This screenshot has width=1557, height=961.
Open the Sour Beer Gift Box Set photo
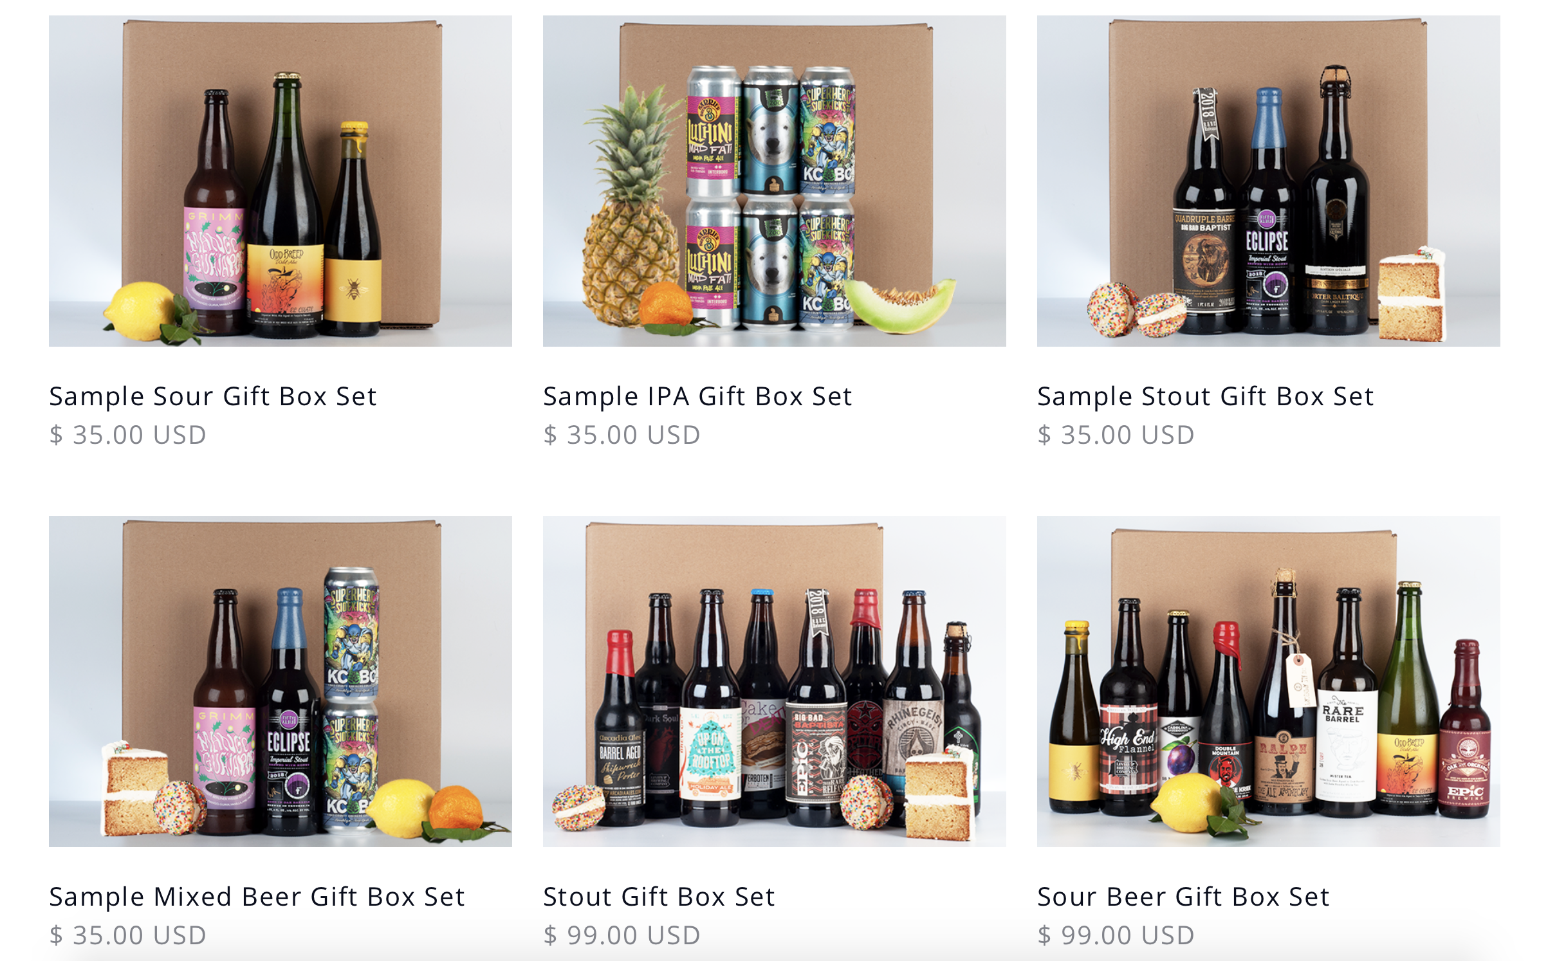point(1269,681)
